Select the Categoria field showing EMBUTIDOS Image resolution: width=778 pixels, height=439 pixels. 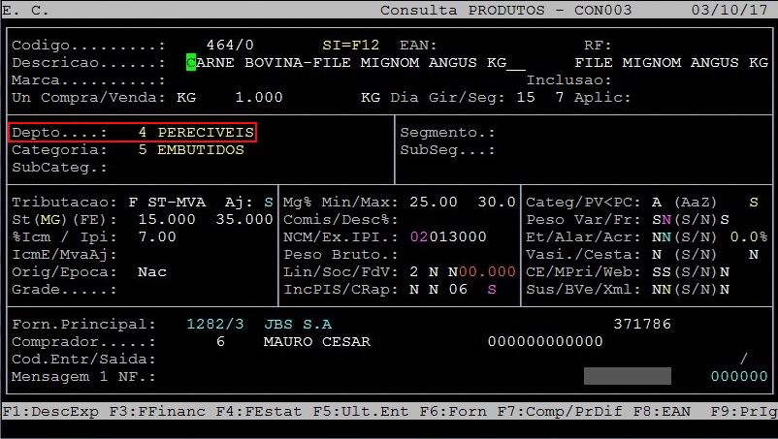(191, 150)
